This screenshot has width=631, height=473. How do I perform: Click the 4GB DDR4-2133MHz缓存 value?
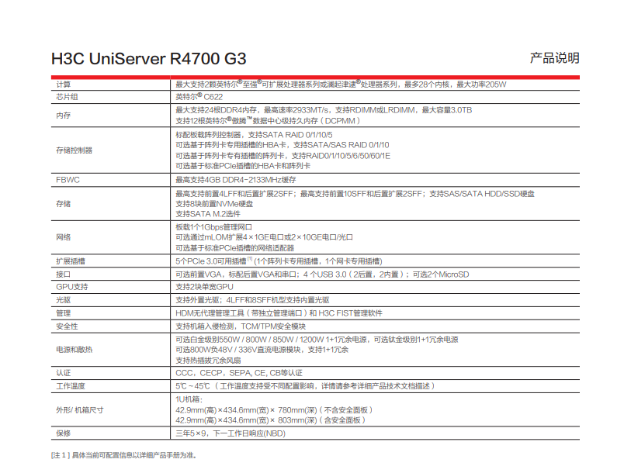click(x=235, y=180)
